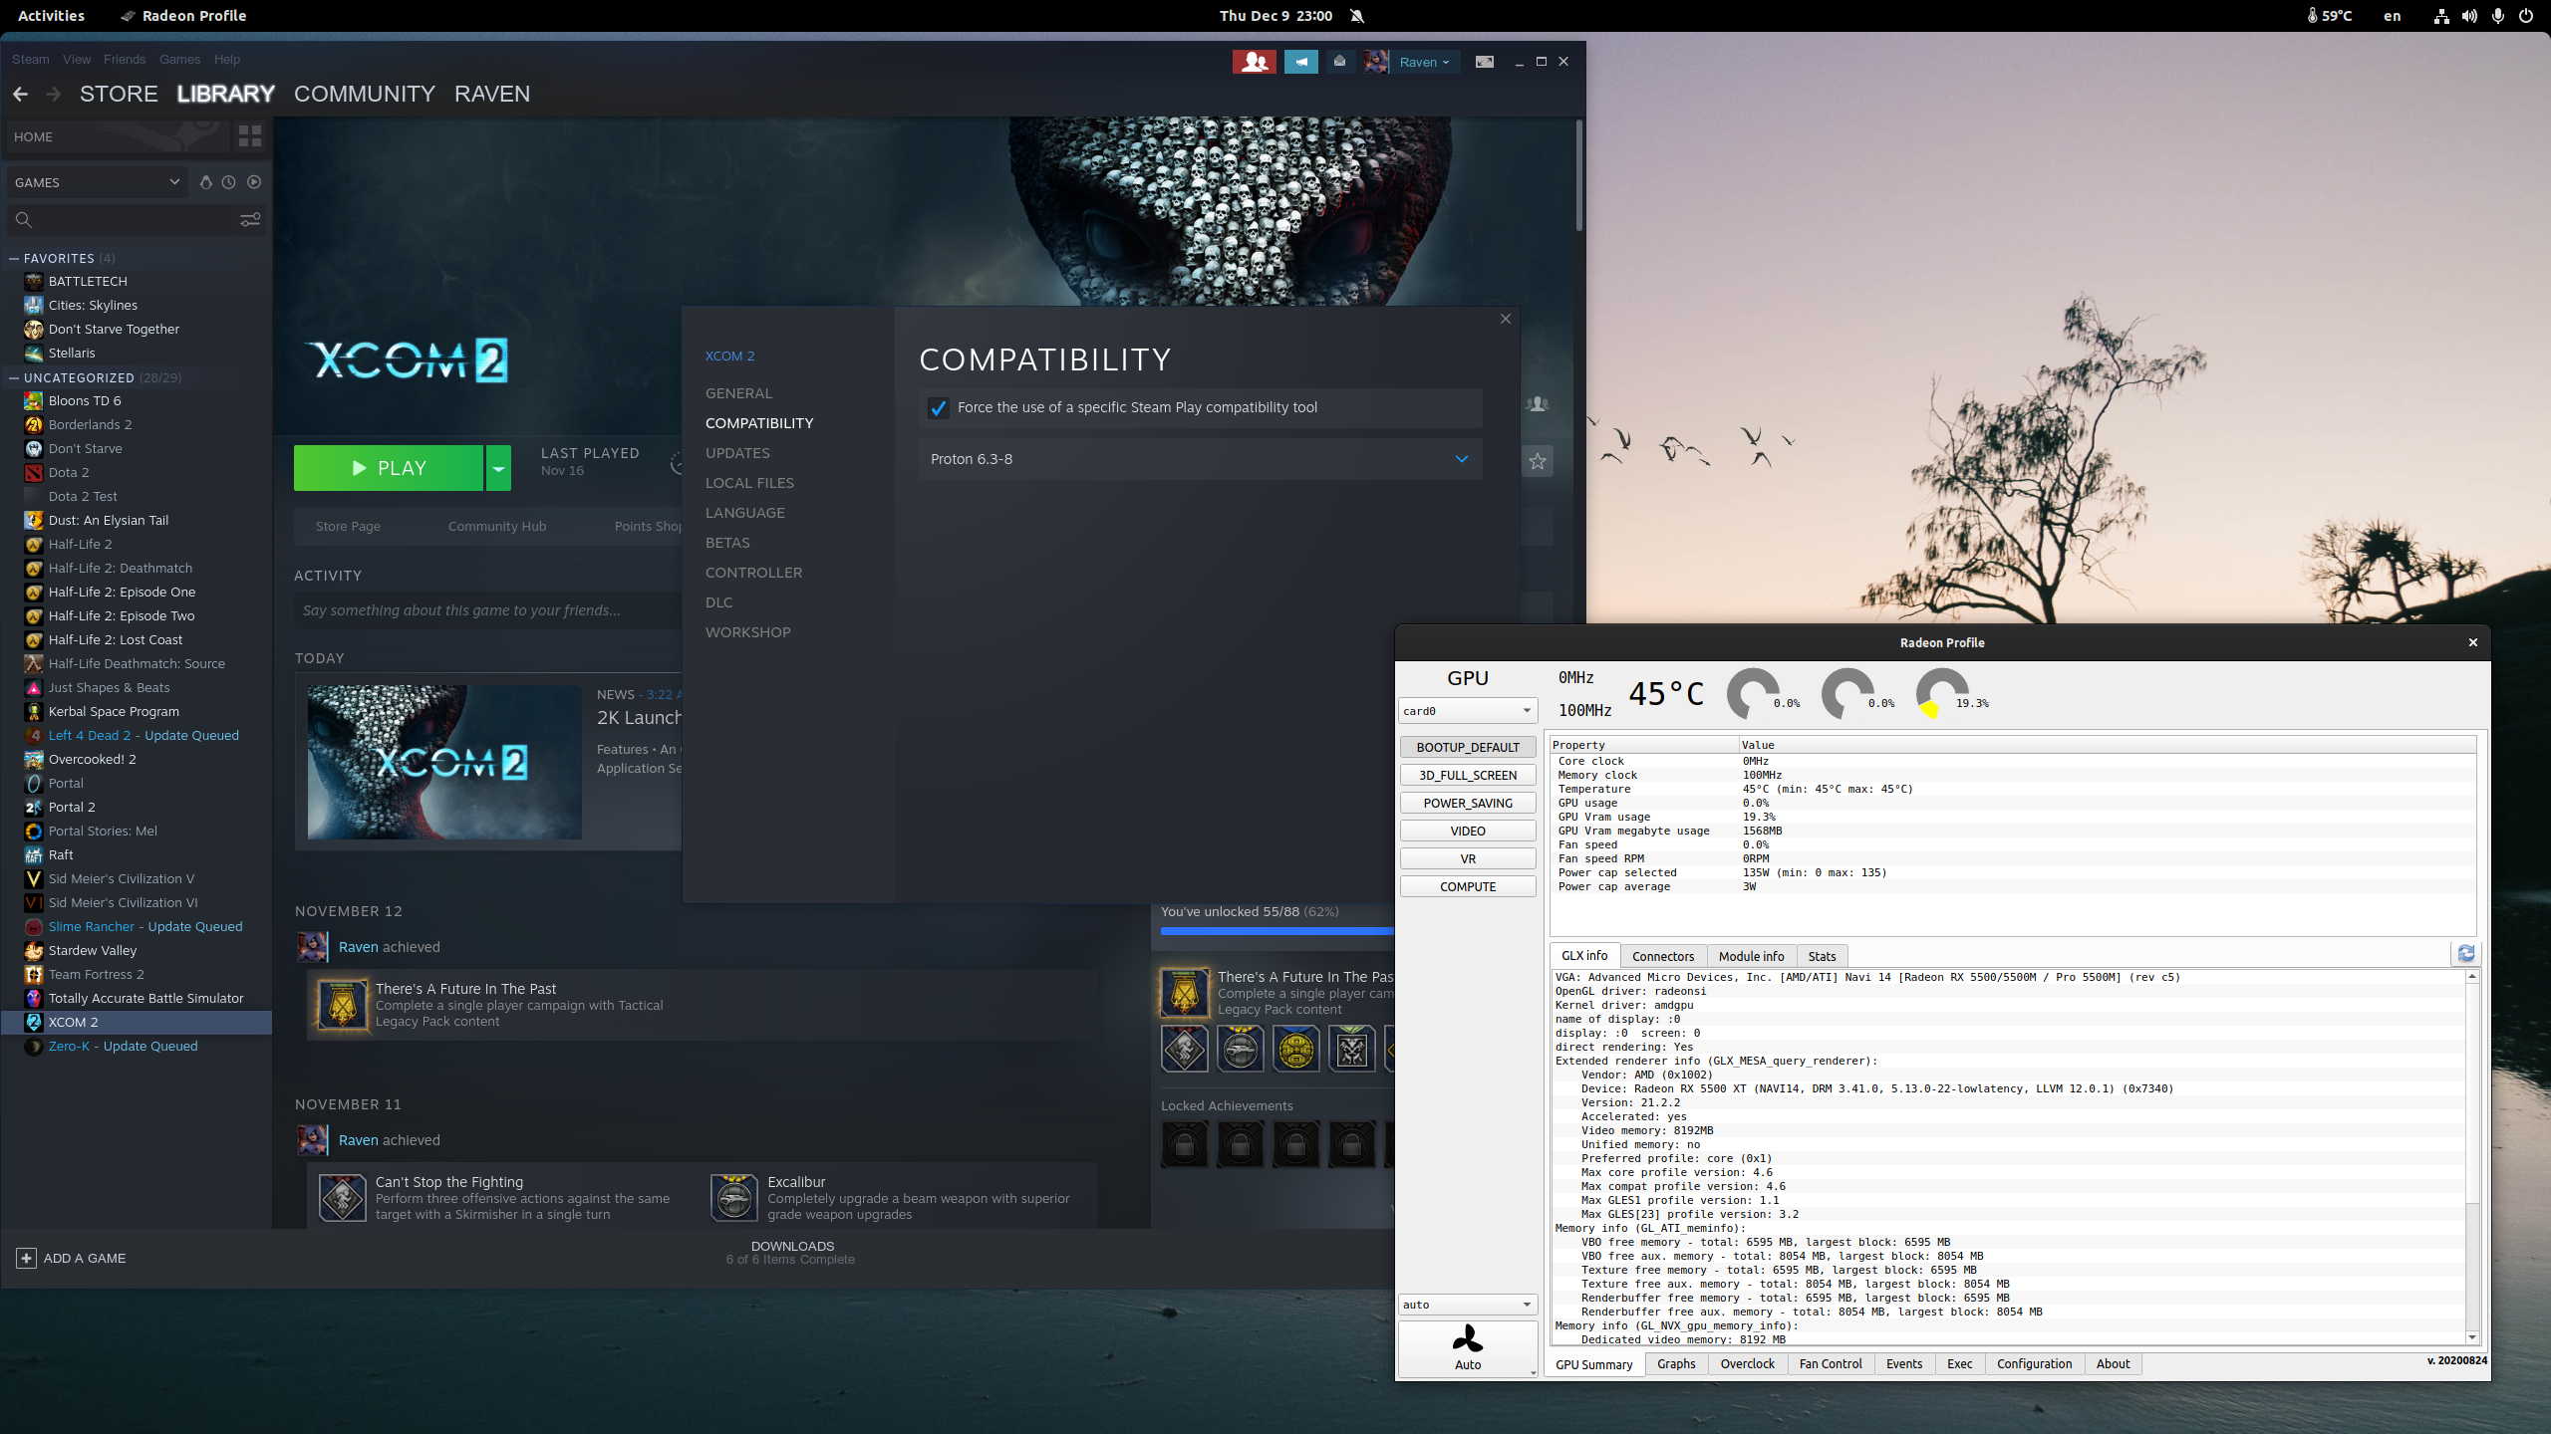Open Proton 6.3-8 version dropdown
This screenshot has height=1434, width=2551.
tap(1200, 459)
